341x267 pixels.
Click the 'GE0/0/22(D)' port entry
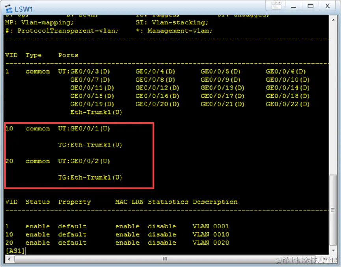288,104
